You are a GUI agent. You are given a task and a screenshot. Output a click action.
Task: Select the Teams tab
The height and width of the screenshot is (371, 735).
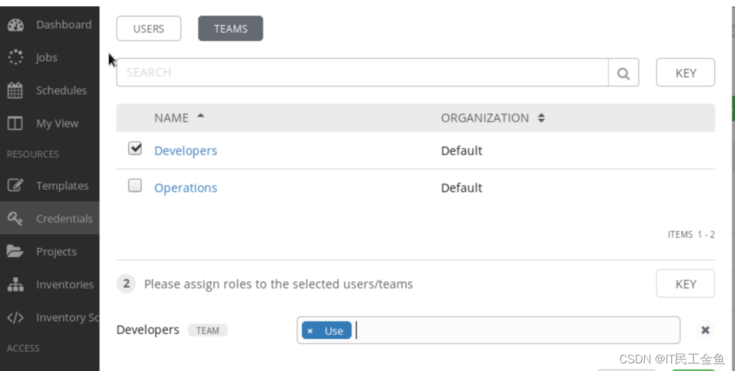coord(231,29)
